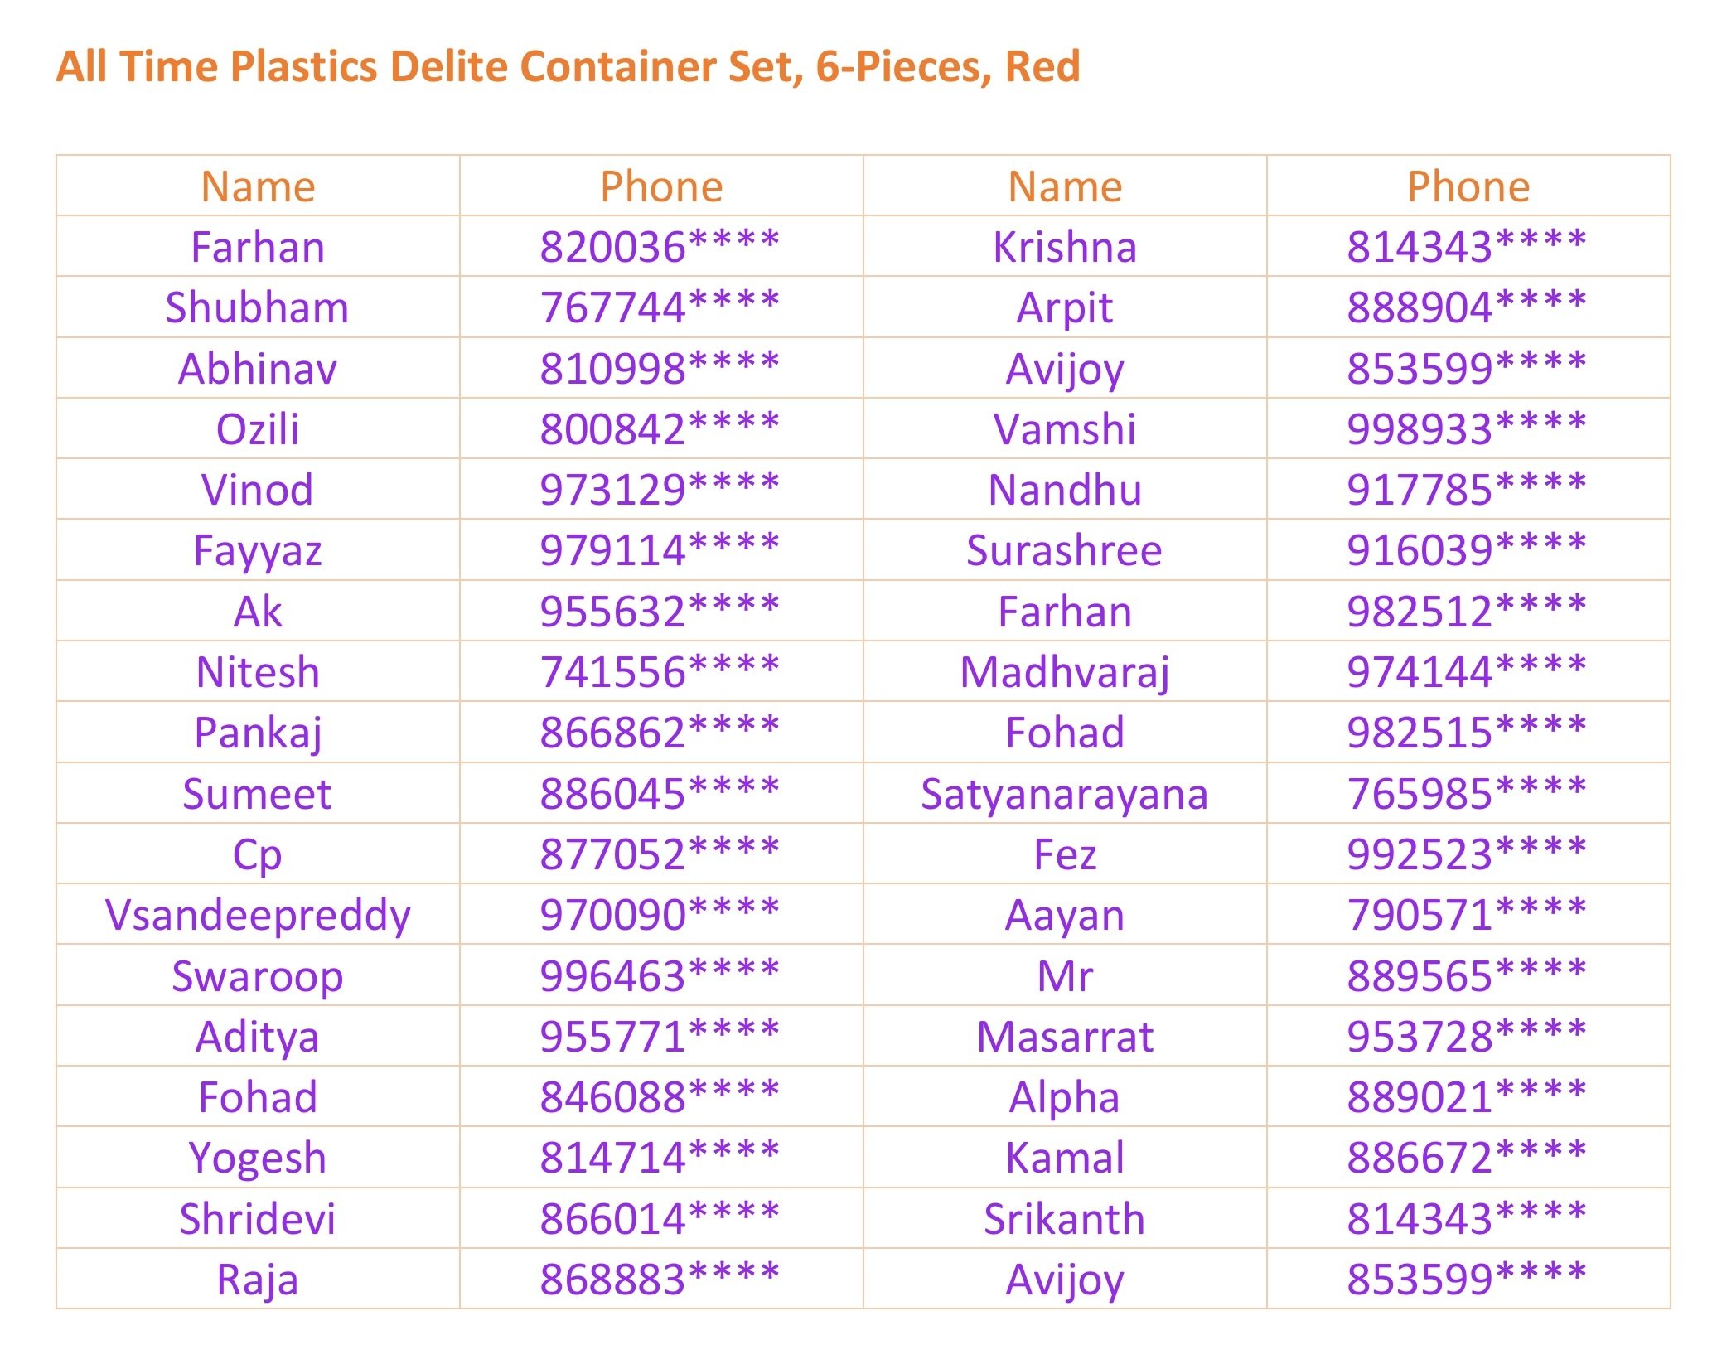Click the All Time Plastics Delite title

coord(568,66)
